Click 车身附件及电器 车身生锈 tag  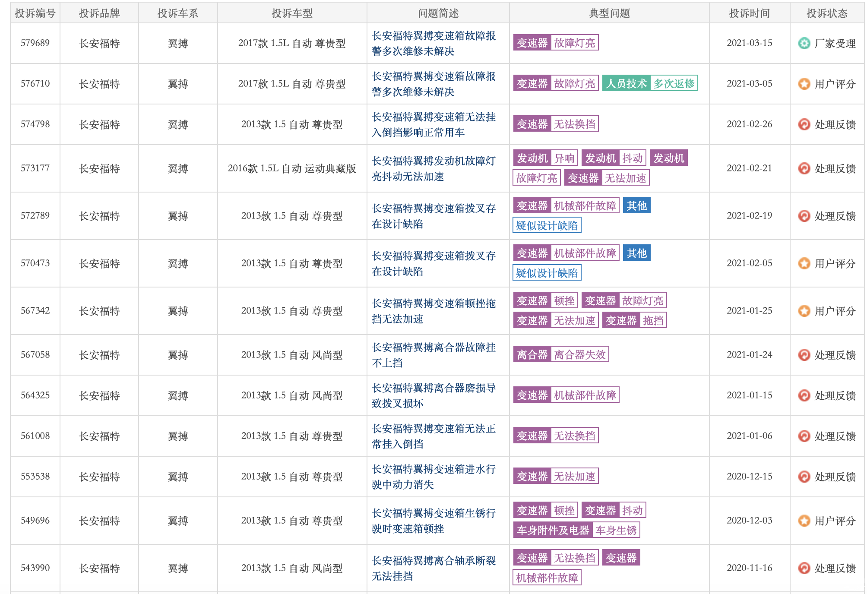pyautogui.click(x=576, y=530)
